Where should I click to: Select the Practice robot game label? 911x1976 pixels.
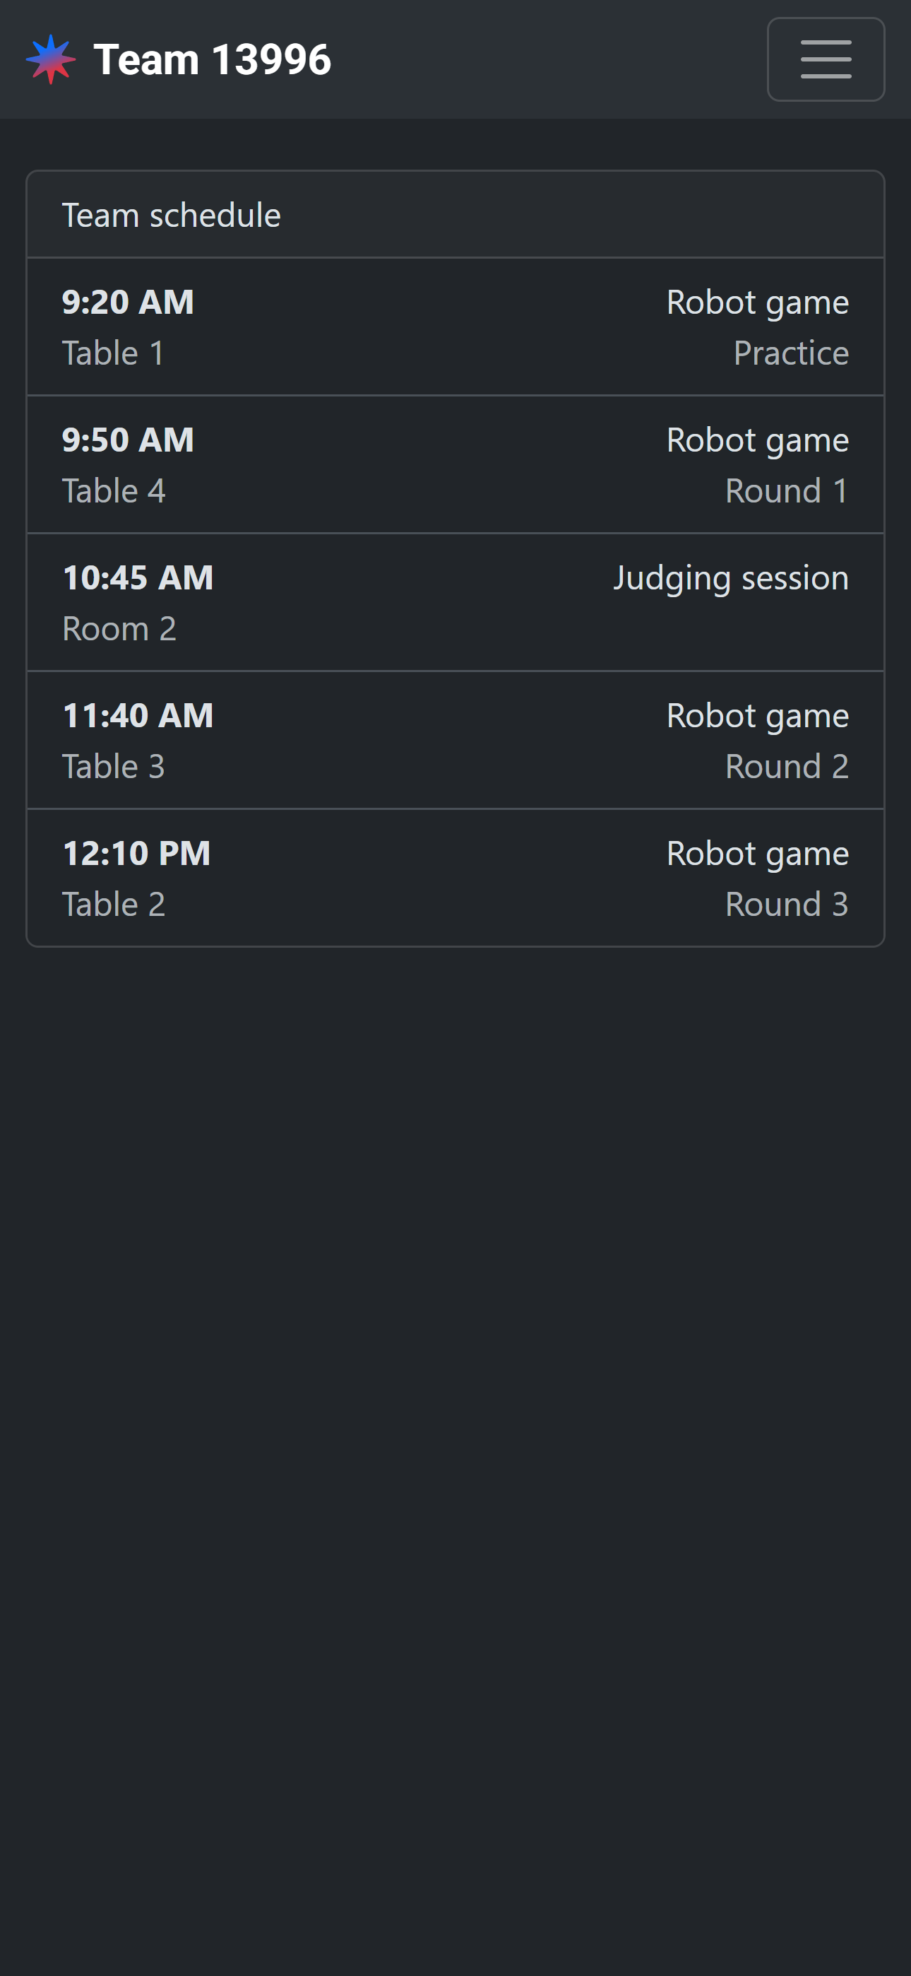tap(791, 353)
